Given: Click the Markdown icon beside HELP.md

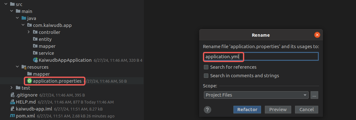Looking at the screenshot, I should 12,102.
